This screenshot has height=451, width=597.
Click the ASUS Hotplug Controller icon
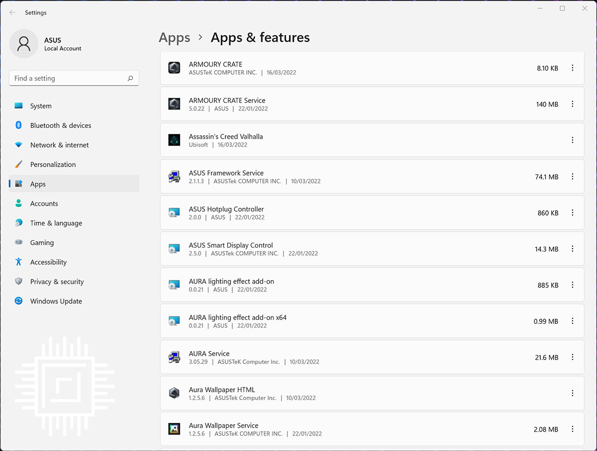(174, 213)
